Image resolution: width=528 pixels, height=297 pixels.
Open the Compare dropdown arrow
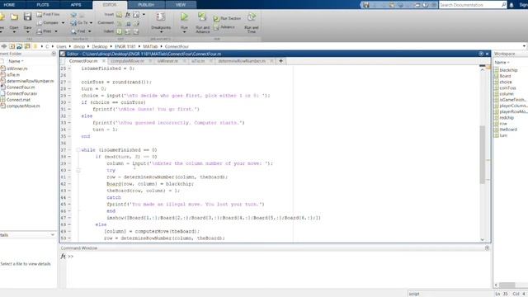click(63, 23)
